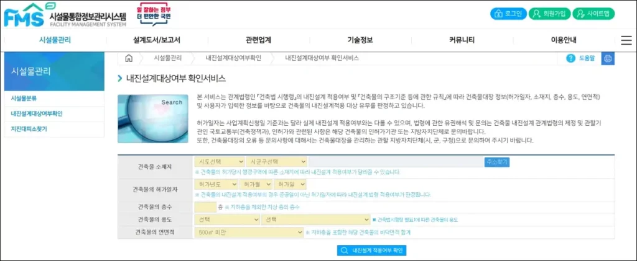Click the 회원가입 sign-up button
Viewport: 637px width, 261px height.
pyautogui.click(x=550, y=14)
